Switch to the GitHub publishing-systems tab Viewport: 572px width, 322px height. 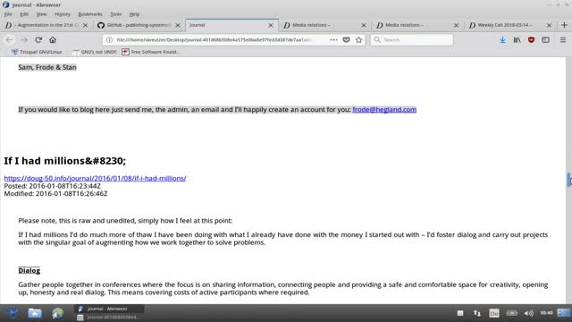click(x=139, y=25)
